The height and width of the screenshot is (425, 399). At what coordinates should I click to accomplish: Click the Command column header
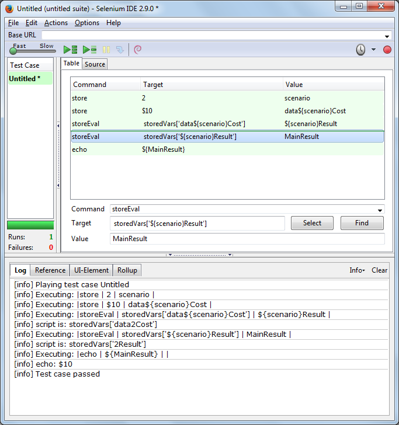pos(106,85)
